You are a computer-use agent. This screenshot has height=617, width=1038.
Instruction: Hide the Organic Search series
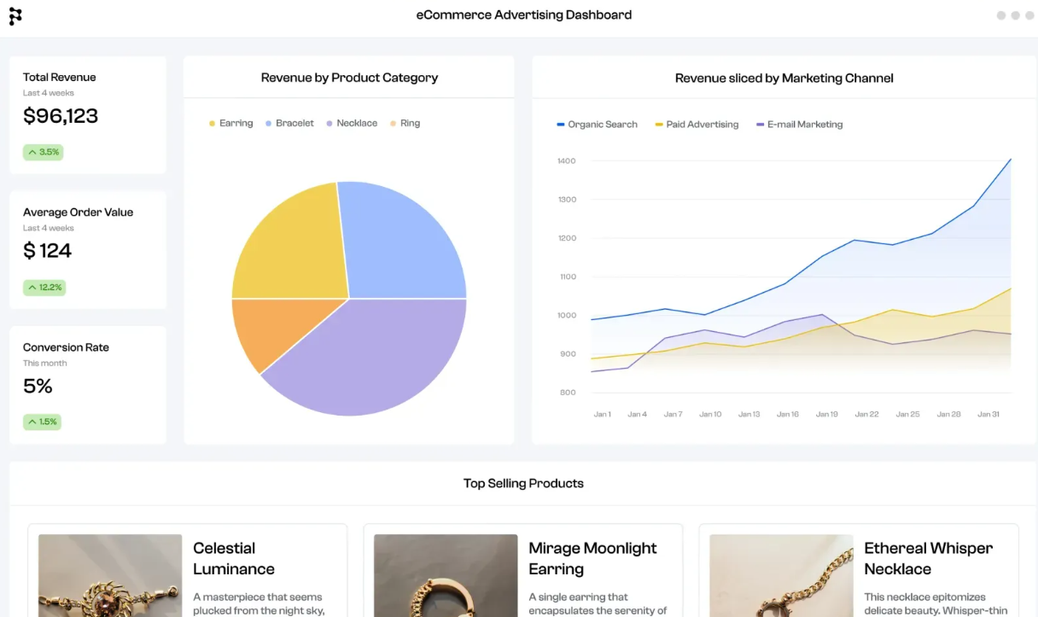(597, 125)
